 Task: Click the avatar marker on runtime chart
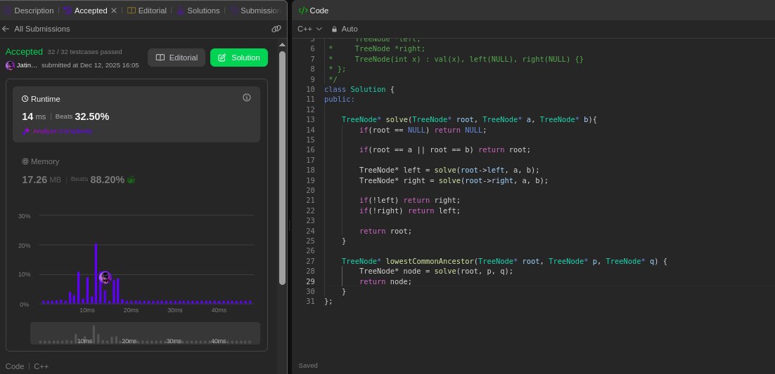pyautogui.click(x=105, y=277)
